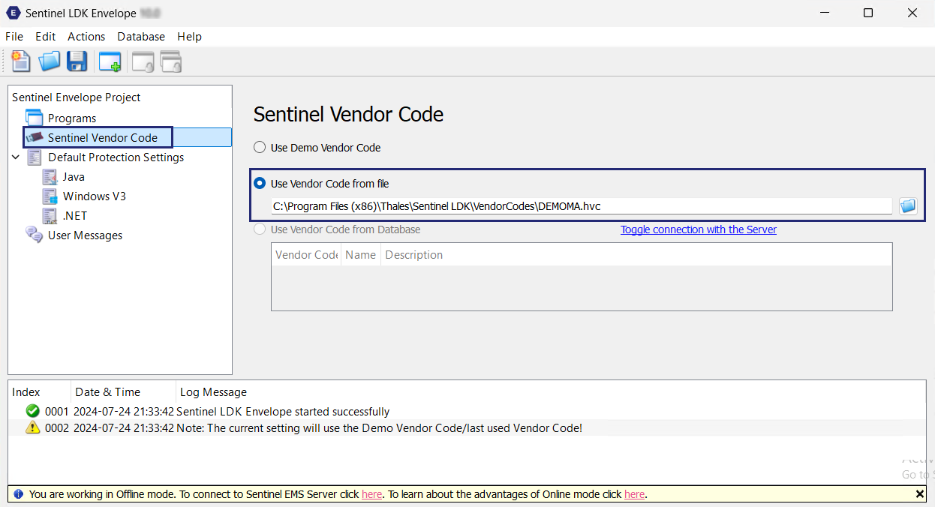Open an existing project file
The height and width of the screenshot is (507, 935).
coord(49,61)
